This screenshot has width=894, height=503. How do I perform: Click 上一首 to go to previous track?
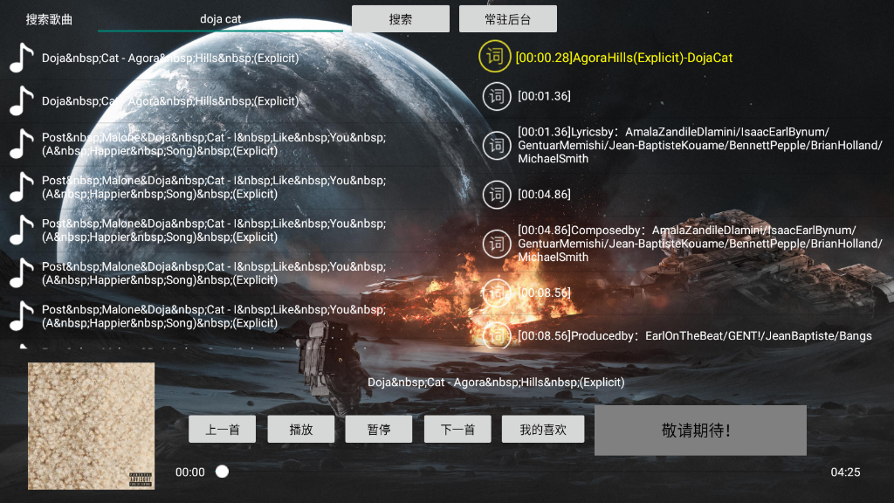(x=222, y=429)
